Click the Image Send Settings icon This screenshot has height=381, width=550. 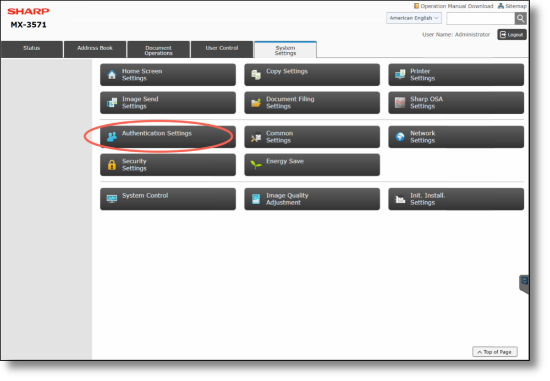coord(112,103)
